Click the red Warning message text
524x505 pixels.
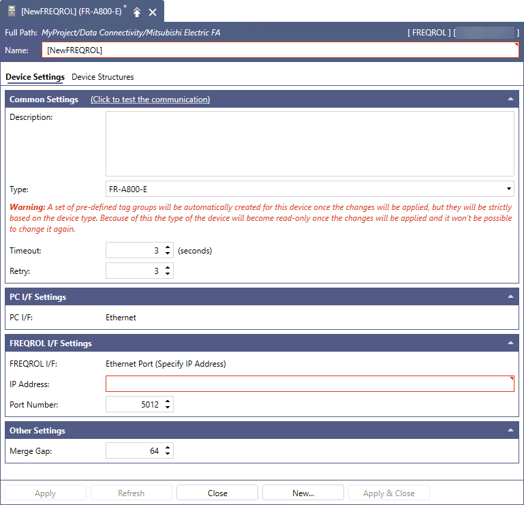tap(261, 218)
